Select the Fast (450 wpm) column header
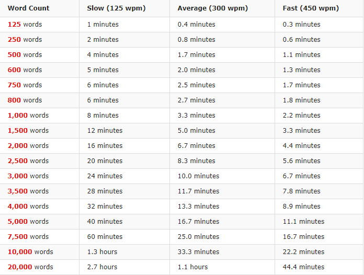Screen dimensions: 364x275 (311, 8)
